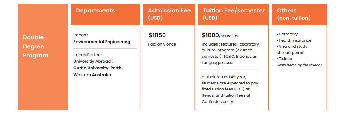Click the TOEIC, Indonesian Language class line
Viewport: 345px width, 116px height.
click(x=230, y=60)
